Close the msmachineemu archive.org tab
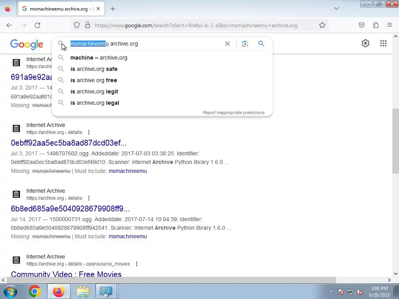This screenshot has width=399, height=299. tap(98, 9)
